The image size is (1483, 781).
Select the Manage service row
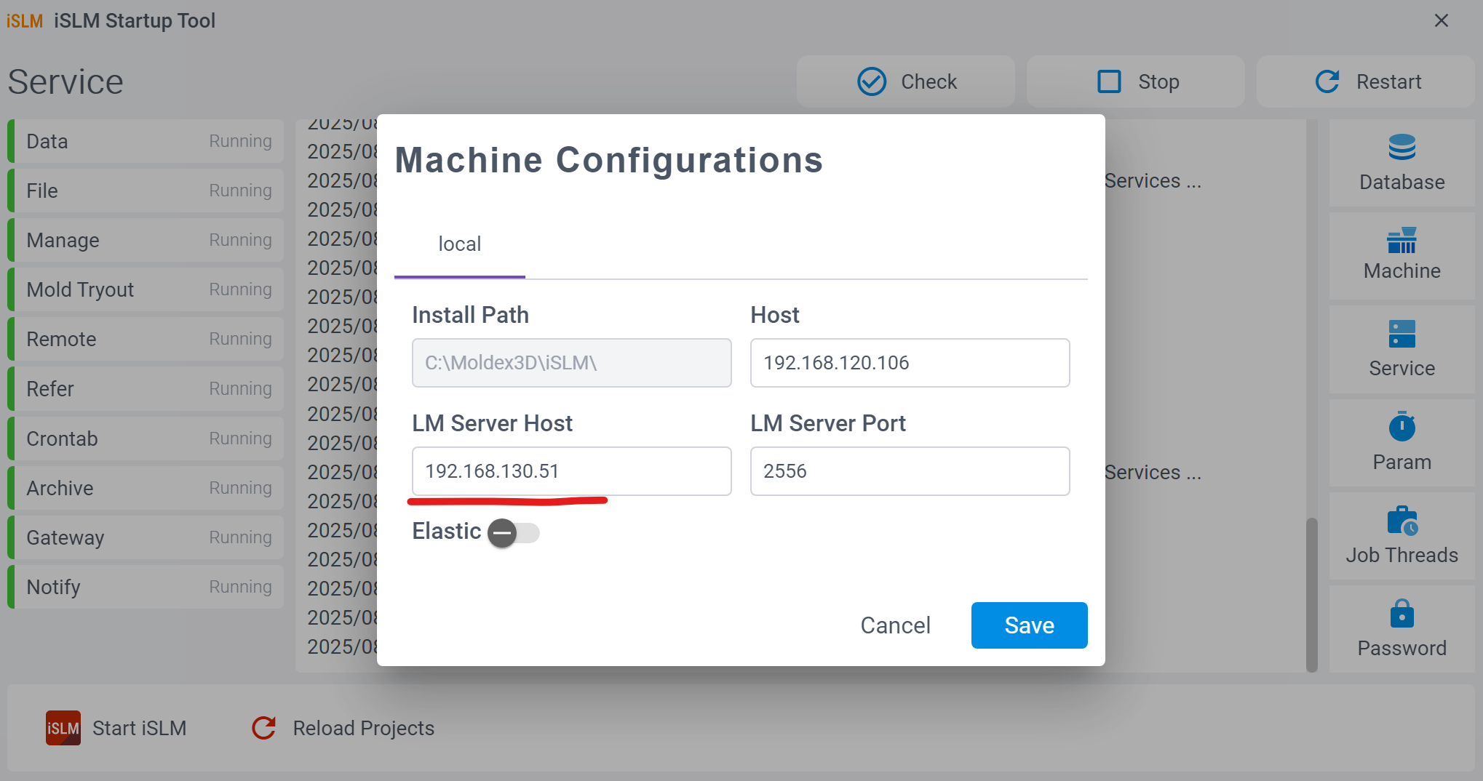tap(146, 240)
